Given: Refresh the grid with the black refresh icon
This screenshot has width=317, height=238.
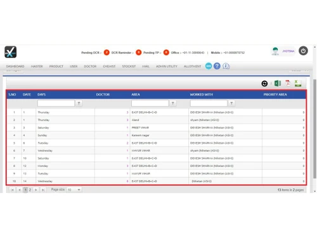Looking at the screenshot, I should tap(264, 84).
